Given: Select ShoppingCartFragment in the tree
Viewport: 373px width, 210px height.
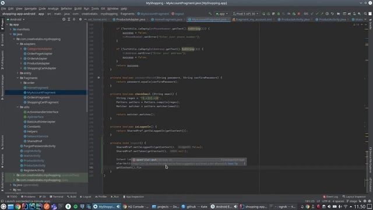Looking at the screenshot, I should pos(43,103).
